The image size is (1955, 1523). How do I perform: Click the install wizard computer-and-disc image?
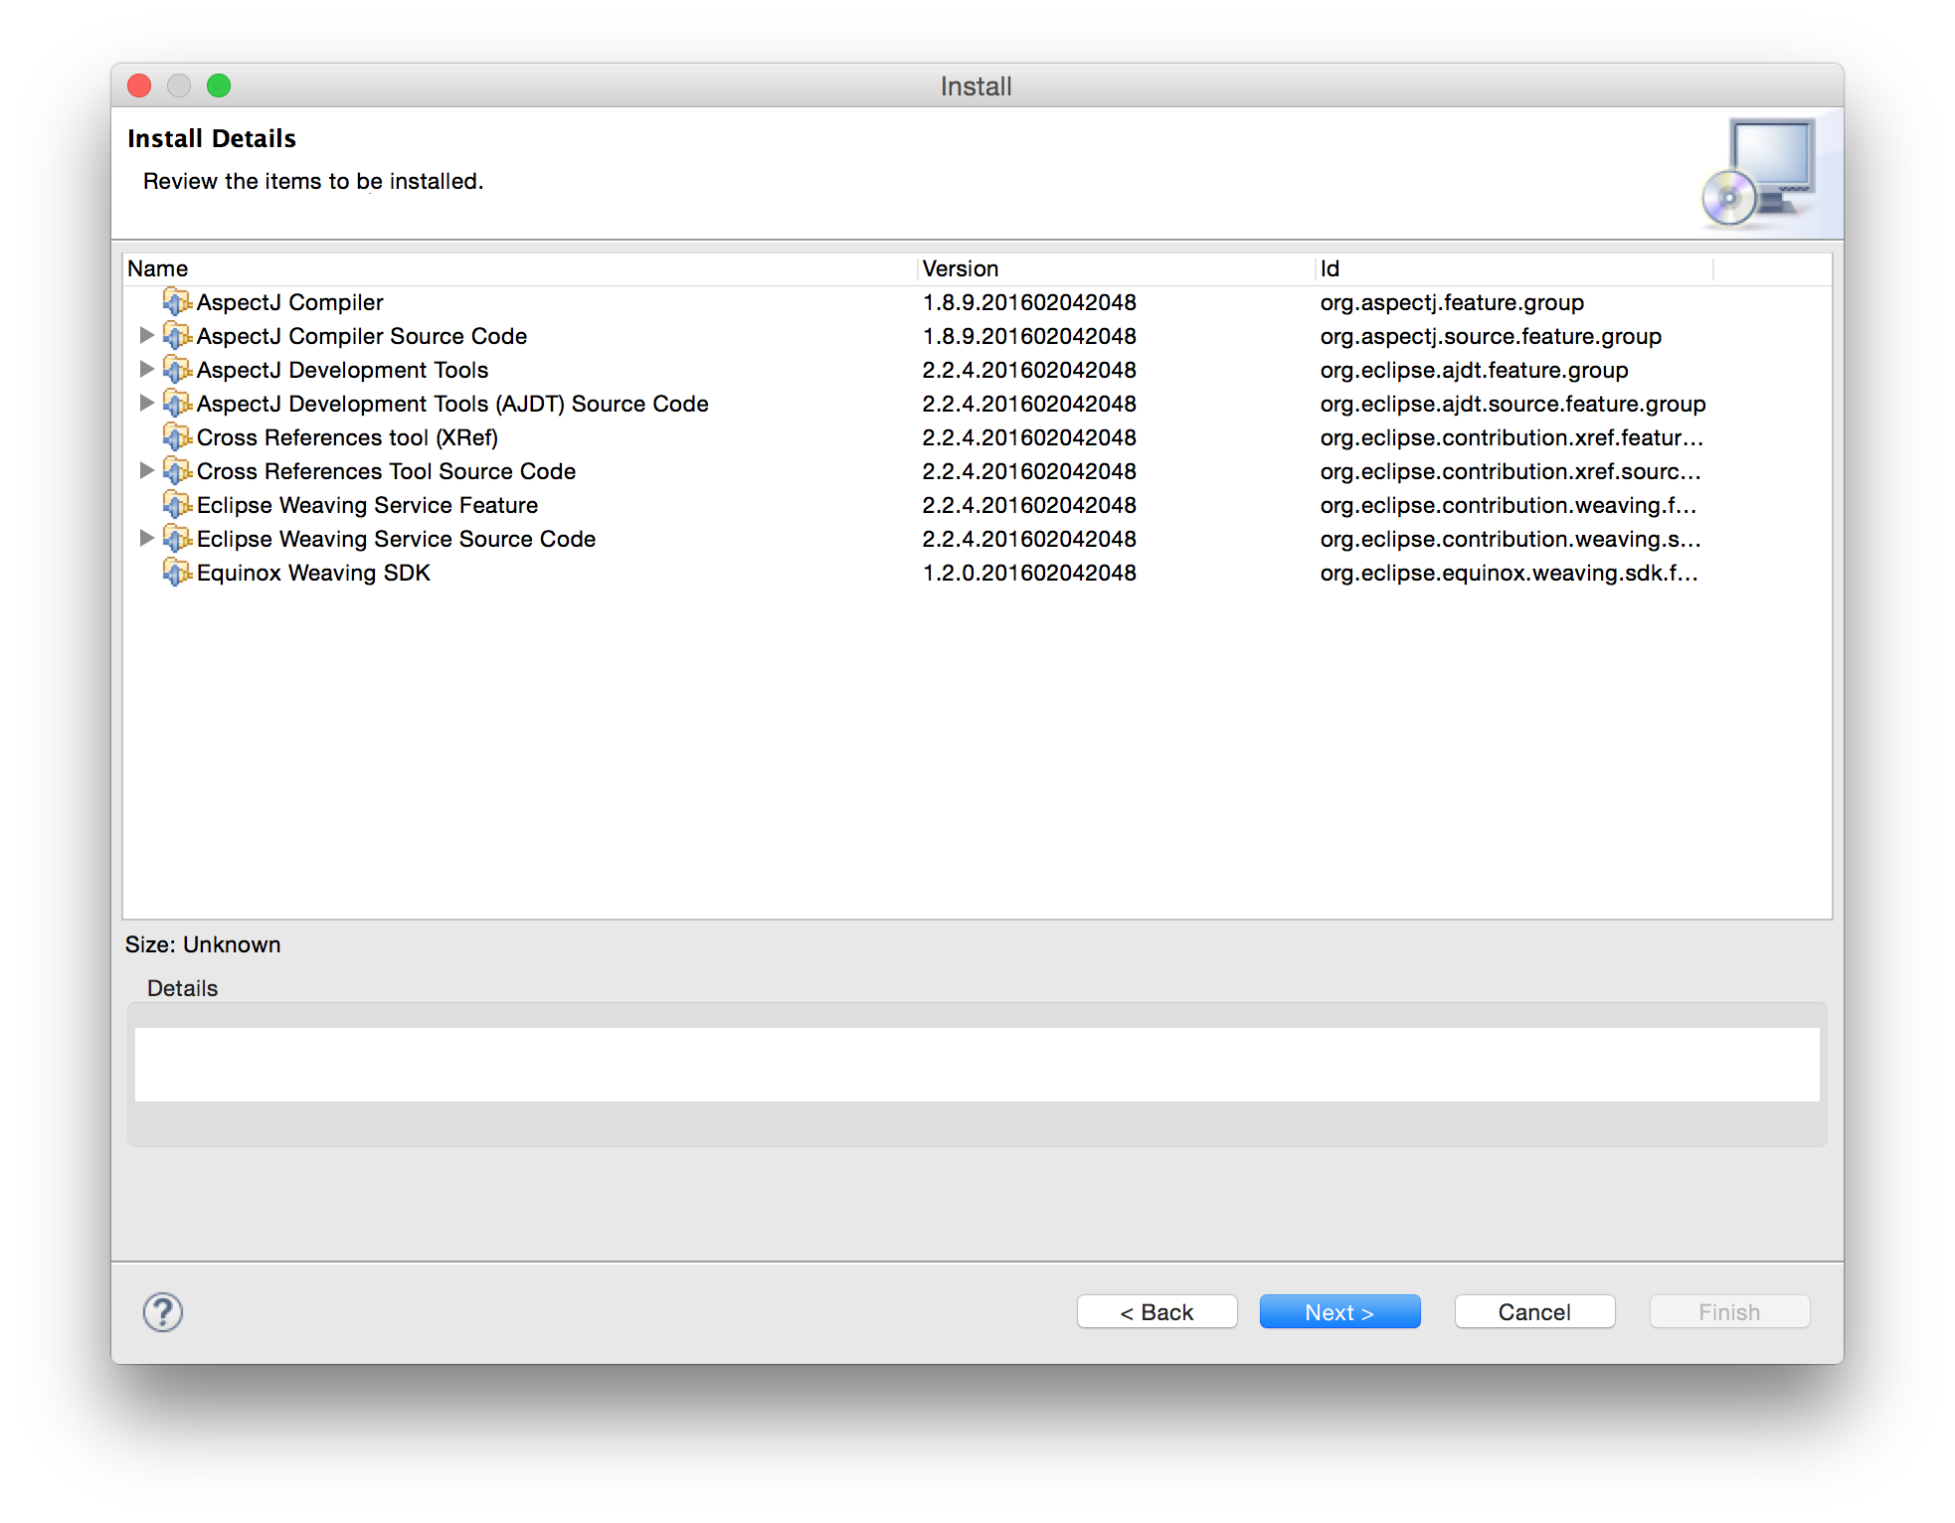tap(1760, 173)
